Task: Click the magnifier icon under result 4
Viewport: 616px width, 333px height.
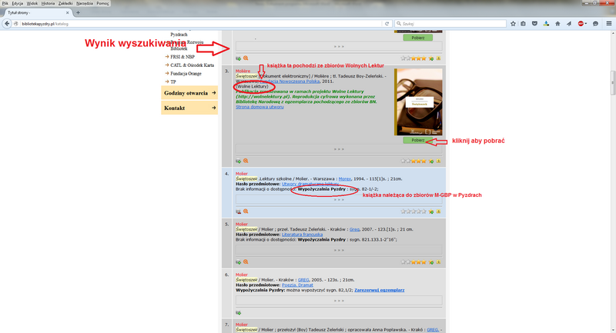Action: [x=246, y=211]
